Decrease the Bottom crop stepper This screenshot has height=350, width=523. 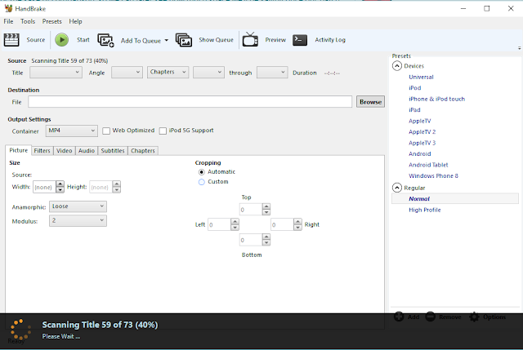(x=266, y=243)
